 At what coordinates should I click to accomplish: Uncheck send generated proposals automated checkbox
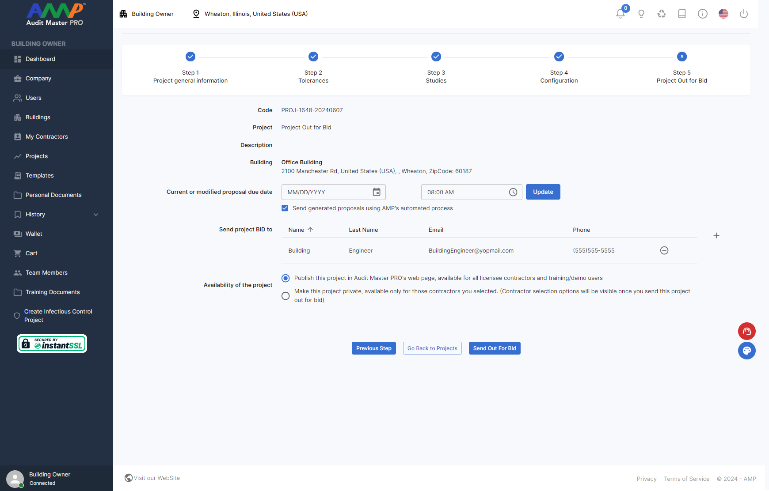pos(285,208)
